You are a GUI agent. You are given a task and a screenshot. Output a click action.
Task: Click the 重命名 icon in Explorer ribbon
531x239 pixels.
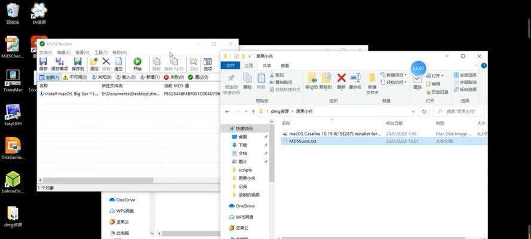(355, 78)
